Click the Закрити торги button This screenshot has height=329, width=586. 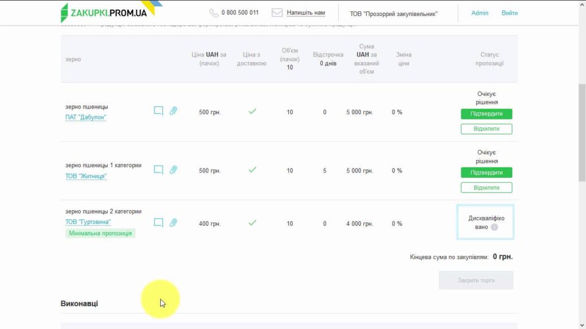point(476,280)
